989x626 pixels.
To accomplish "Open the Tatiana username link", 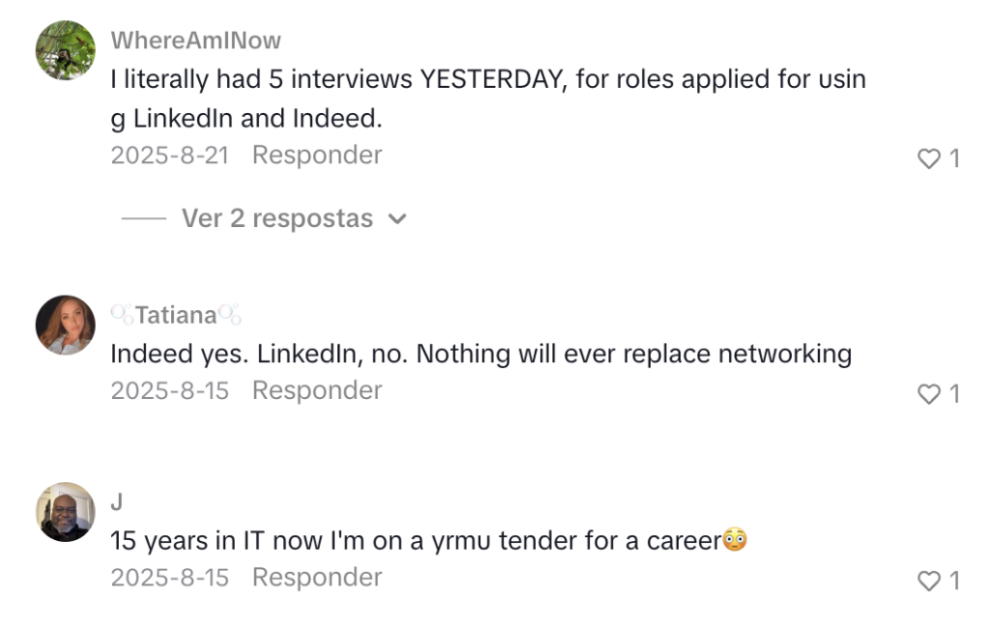I will 175,315.
